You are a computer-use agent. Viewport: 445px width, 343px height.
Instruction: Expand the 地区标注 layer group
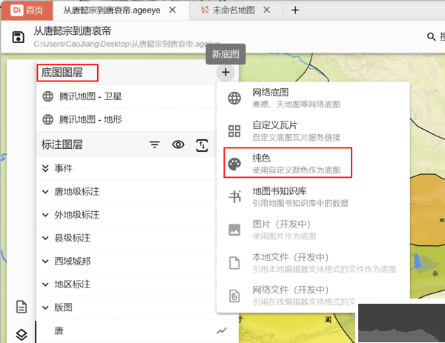click(x=45, y=284)
